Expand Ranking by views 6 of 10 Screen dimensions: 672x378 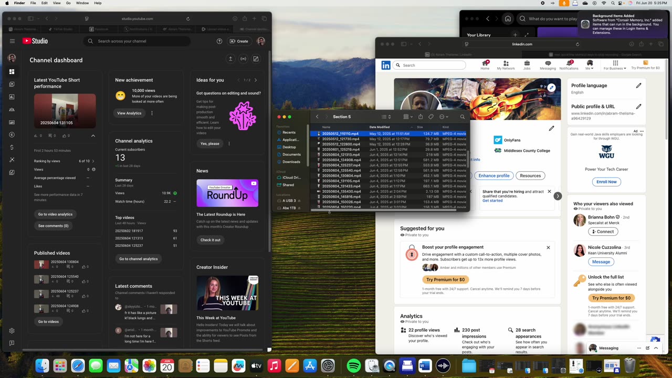coord(93,161)
